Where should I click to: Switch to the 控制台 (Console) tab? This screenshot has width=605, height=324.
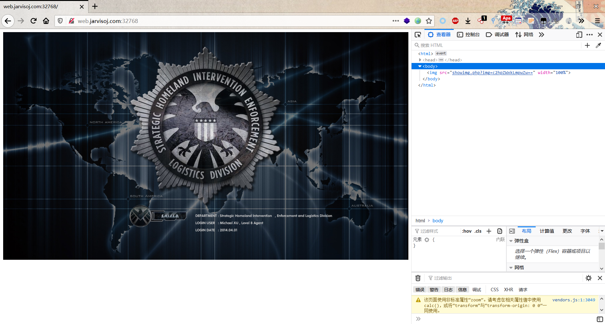tap(468, 35)
